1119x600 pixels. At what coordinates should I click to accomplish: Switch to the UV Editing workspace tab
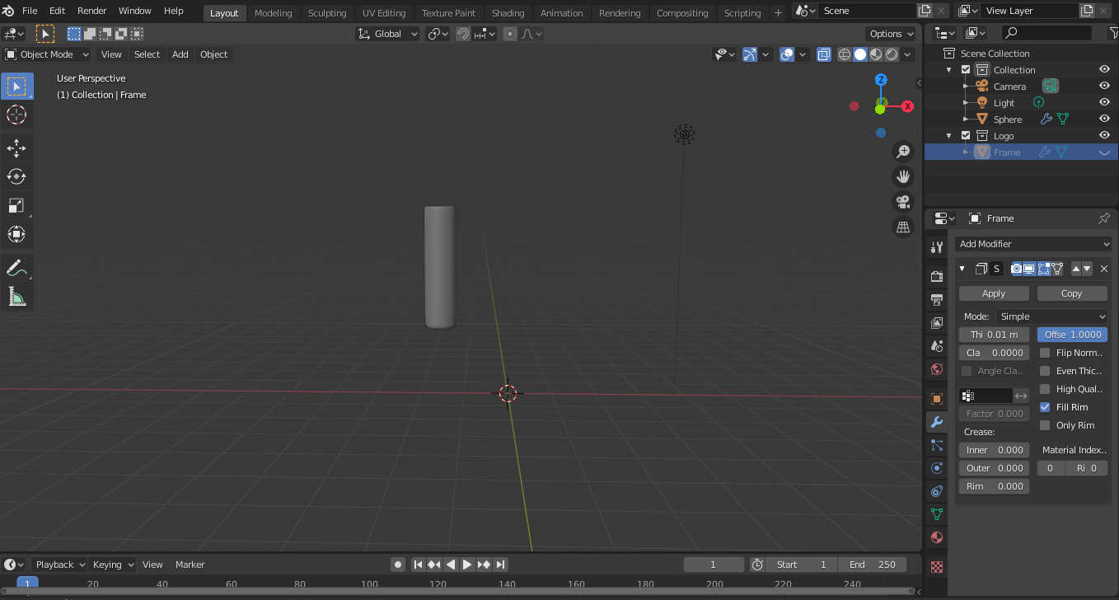[384, 13]
